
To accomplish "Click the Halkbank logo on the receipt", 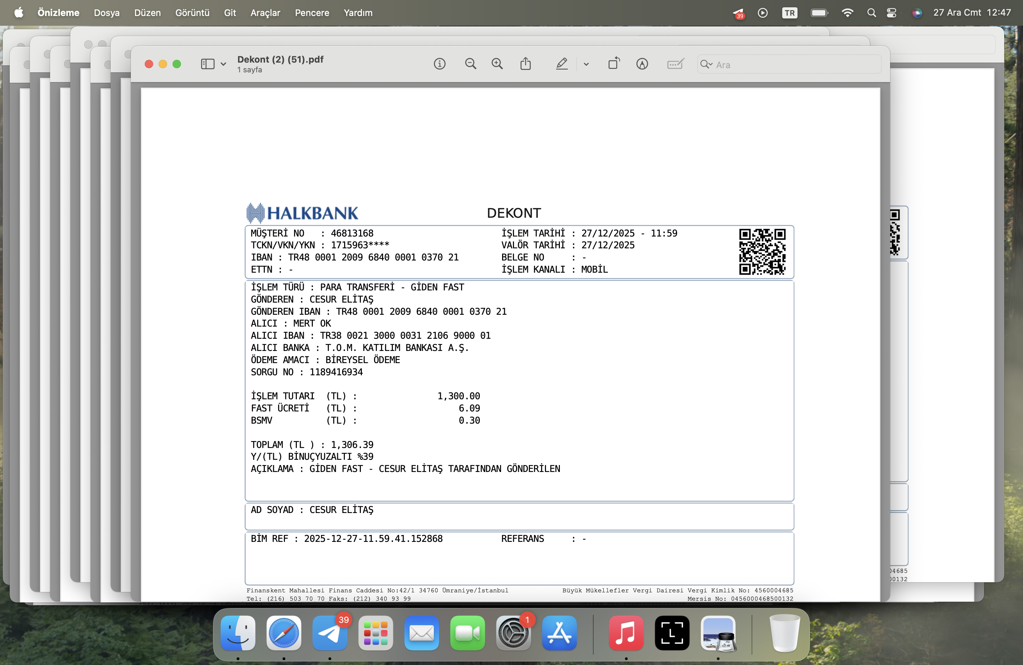I will (x=302, y=213).
